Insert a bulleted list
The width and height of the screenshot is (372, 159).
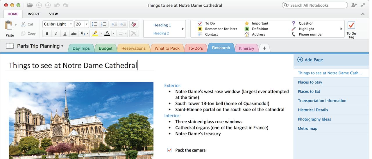94,24
